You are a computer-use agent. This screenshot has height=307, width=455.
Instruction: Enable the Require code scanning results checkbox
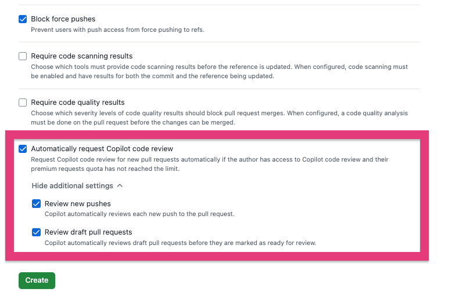(x=23, y=56)
